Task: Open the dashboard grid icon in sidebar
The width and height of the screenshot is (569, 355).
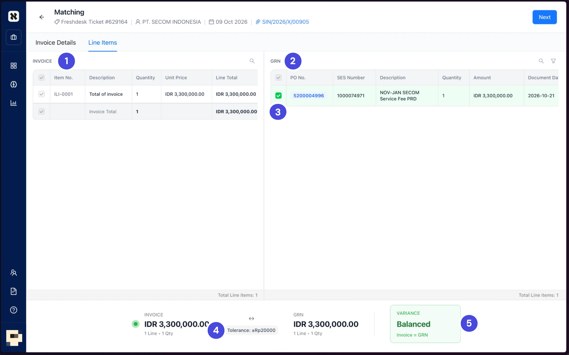Action: [x=14, y=66]
